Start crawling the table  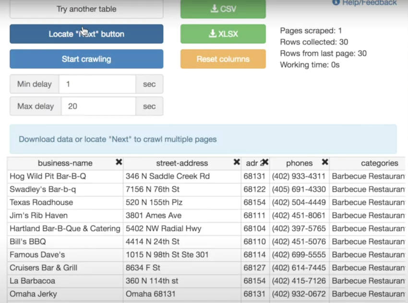click(86, 58)
